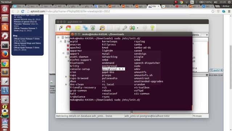Click the pgAdmin drop object trash icon
The width and height of the screenshot is (232, 131).
point(93,28)
